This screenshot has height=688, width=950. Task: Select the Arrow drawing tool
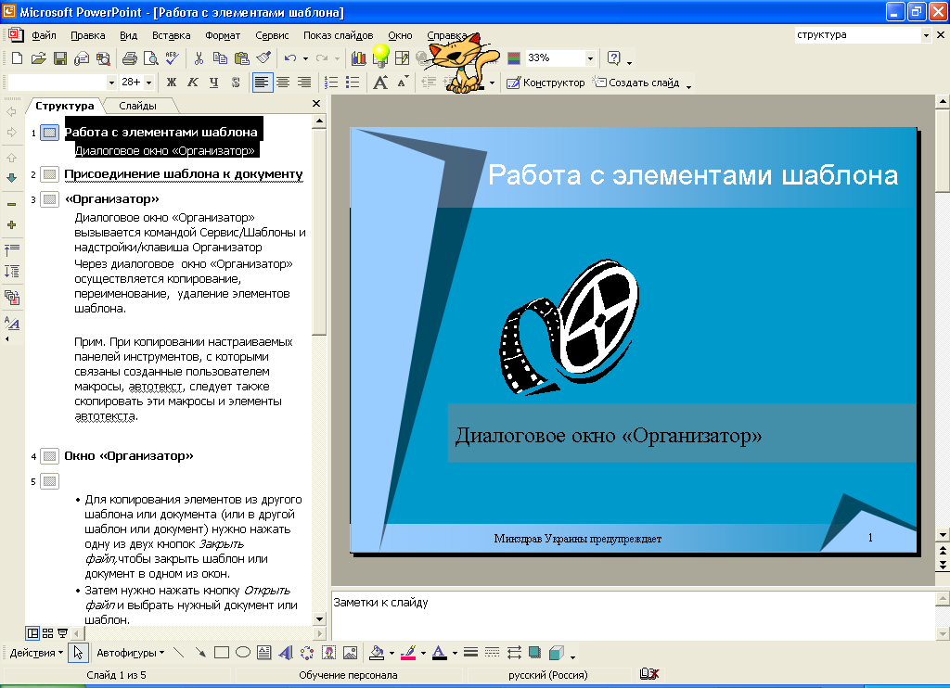click(200, 652)
